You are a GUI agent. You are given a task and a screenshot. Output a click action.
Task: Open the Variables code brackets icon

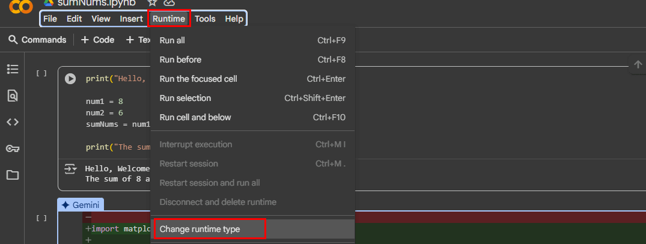point(13,122)
